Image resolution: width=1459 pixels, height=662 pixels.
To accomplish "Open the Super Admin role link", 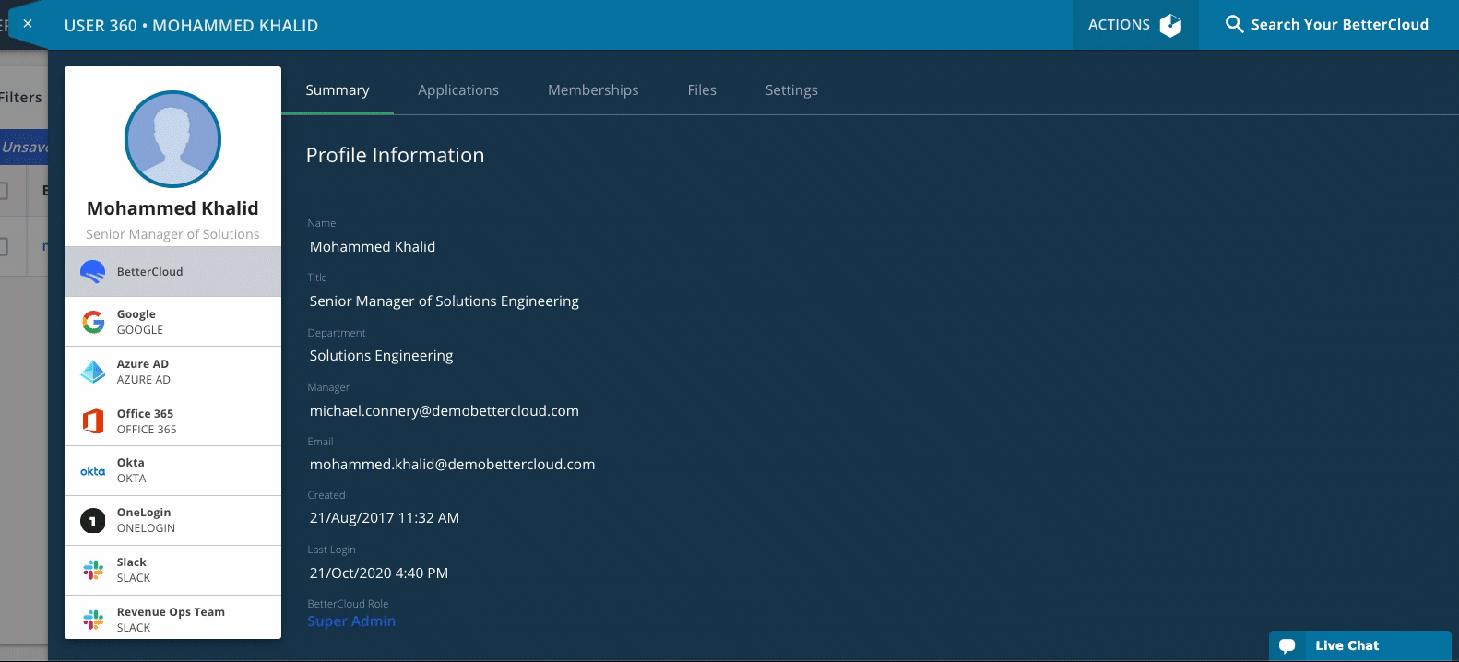I will [351, 621].
